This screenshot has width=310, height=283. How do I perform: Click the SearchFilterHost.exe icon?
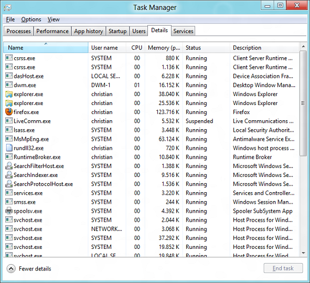coord(9,166)
